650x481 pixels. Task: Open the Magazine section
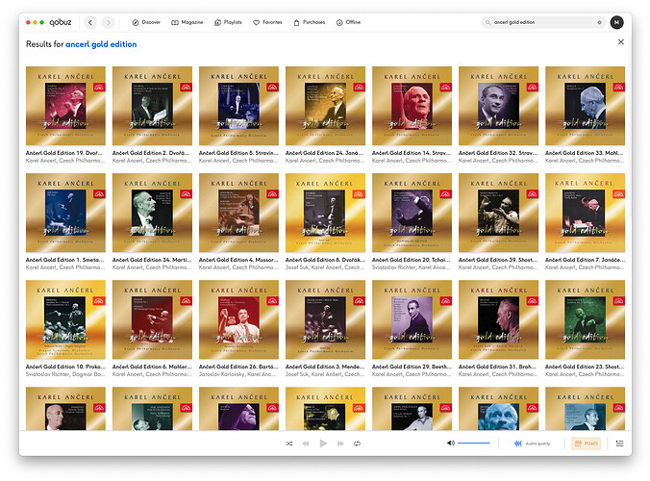[187, 22]
